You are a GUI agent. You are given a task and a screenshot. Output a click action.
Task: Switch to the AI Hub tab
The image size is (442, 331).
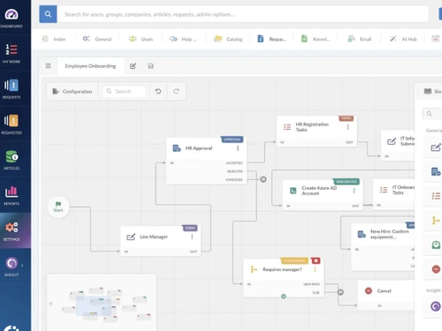click(x=403, y=39)
